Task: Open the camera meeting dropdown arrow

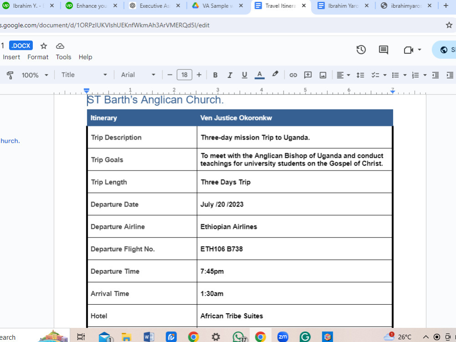Action: (420, 50)
